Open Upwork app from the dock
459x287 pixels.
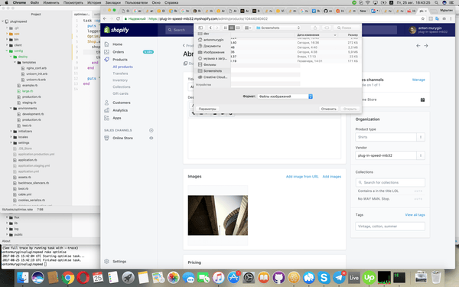(x=369, y=277)
